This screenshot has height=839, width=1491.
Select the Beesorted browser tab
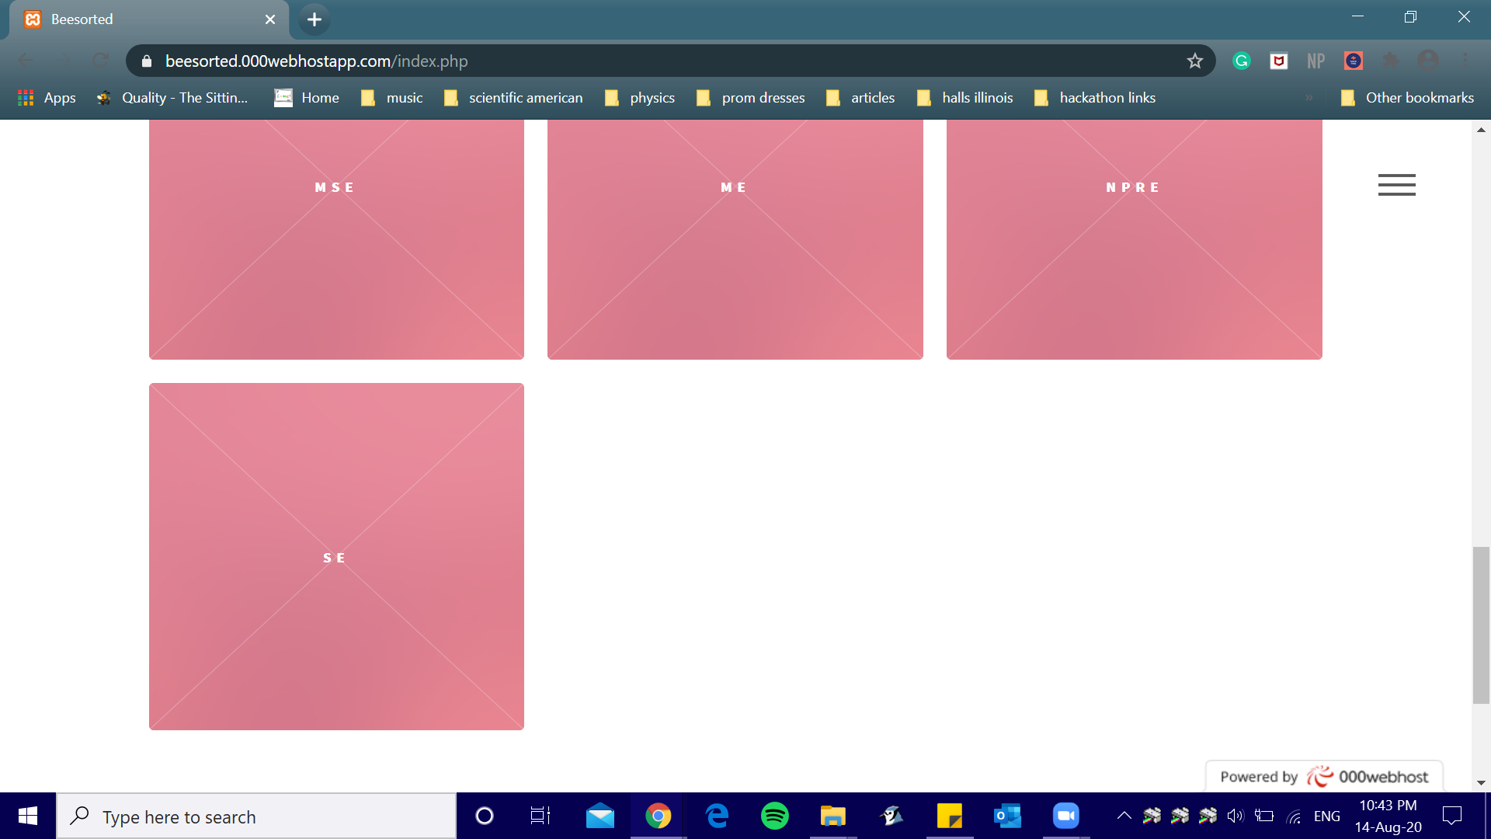click(x=148, y=19)
